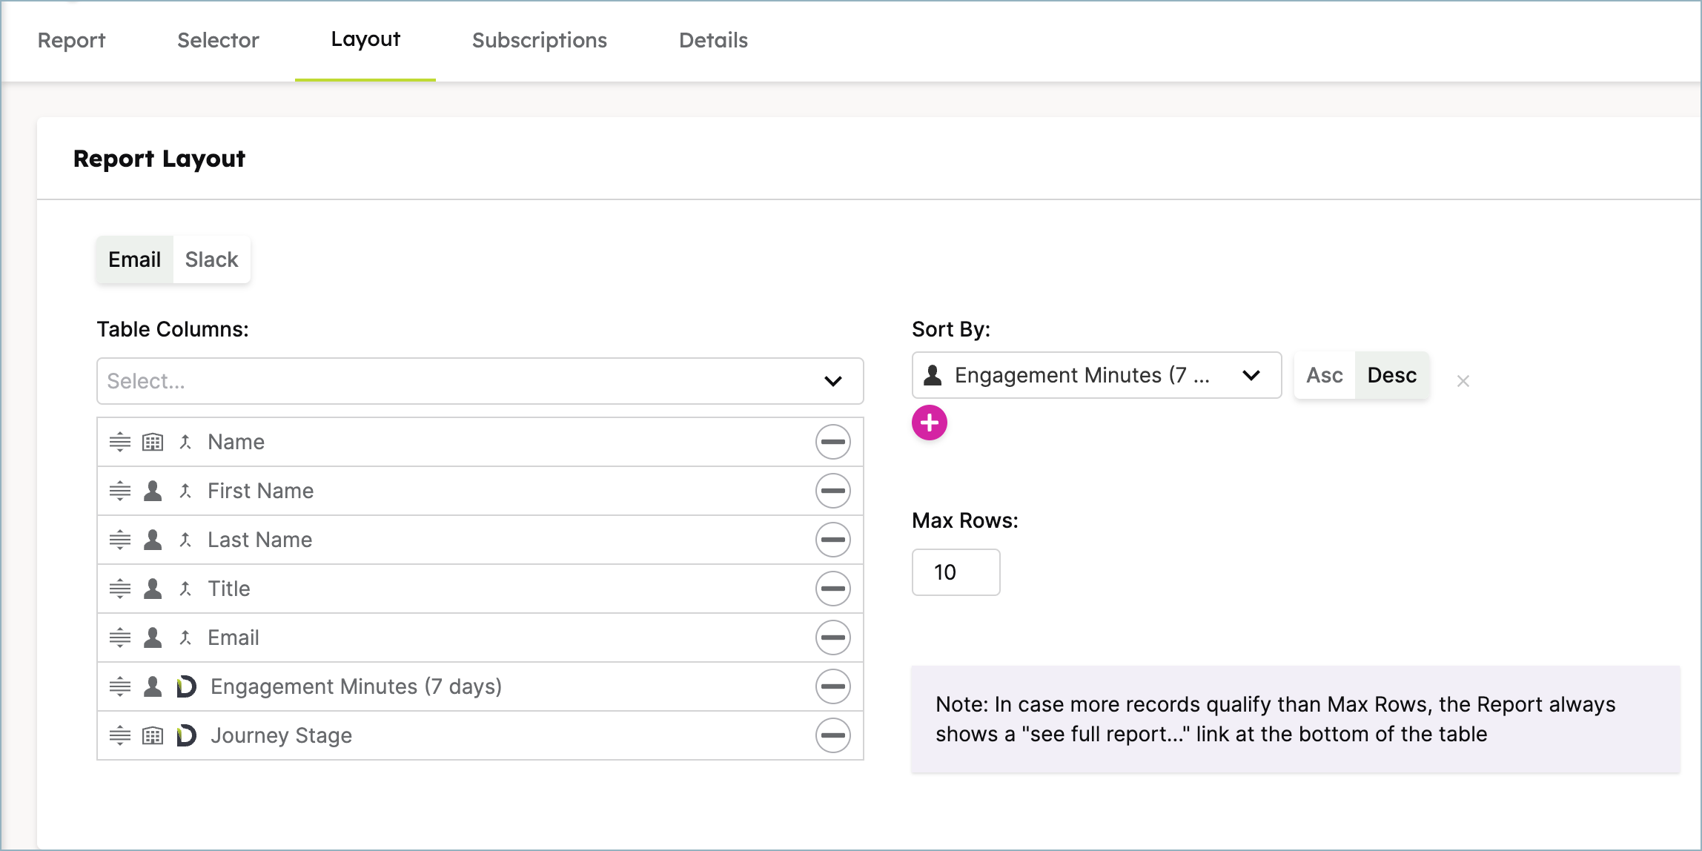
Task: Remove the First Name column
Action: click(833, 491)
